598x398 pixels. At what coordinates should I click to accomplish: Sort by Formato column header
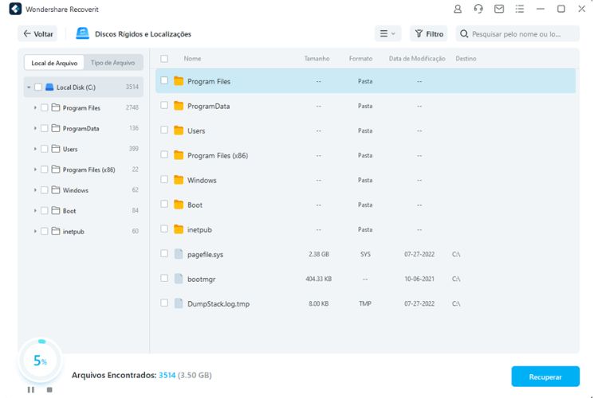[360, 59]
